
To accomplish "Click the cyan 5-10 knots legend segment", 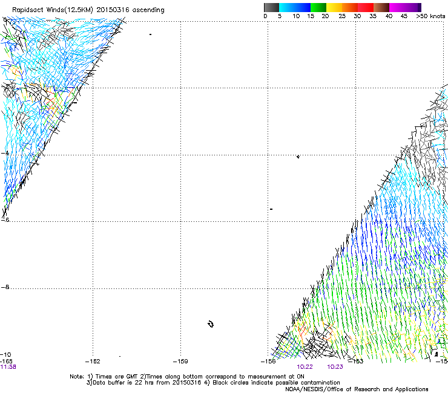I will pos(287,7).
